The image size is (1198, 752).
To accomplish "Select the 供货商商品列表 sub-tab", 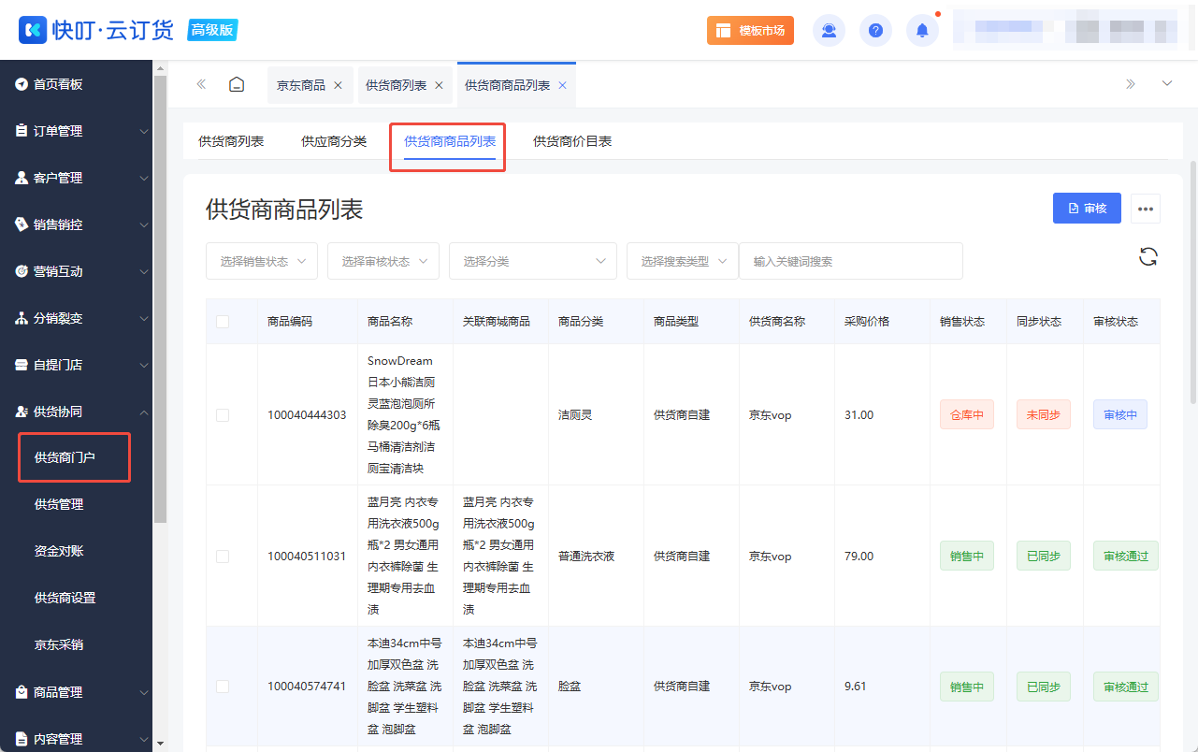I will click(x=450, y=141).
